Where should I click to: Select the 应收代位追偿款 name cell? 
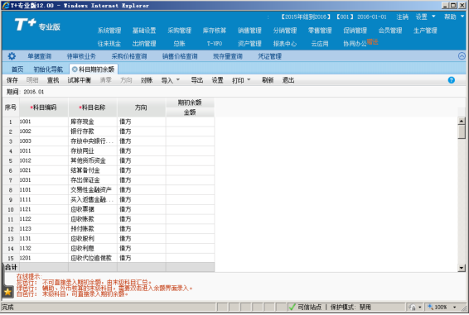coord(93,258)
